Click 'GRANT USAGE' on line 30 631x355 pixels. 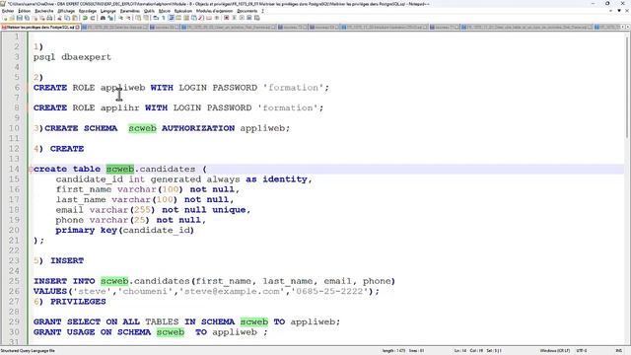point(64,332)
